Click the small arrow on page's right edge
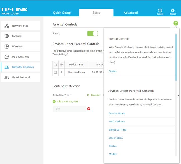The height and width of the screenshot is (164, 181). [x=178, y=96]
